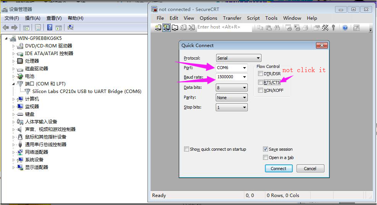Expand the 网络适配器 tree node
Viewport: 377px width, 205px height.
click(x=13, y=152)
